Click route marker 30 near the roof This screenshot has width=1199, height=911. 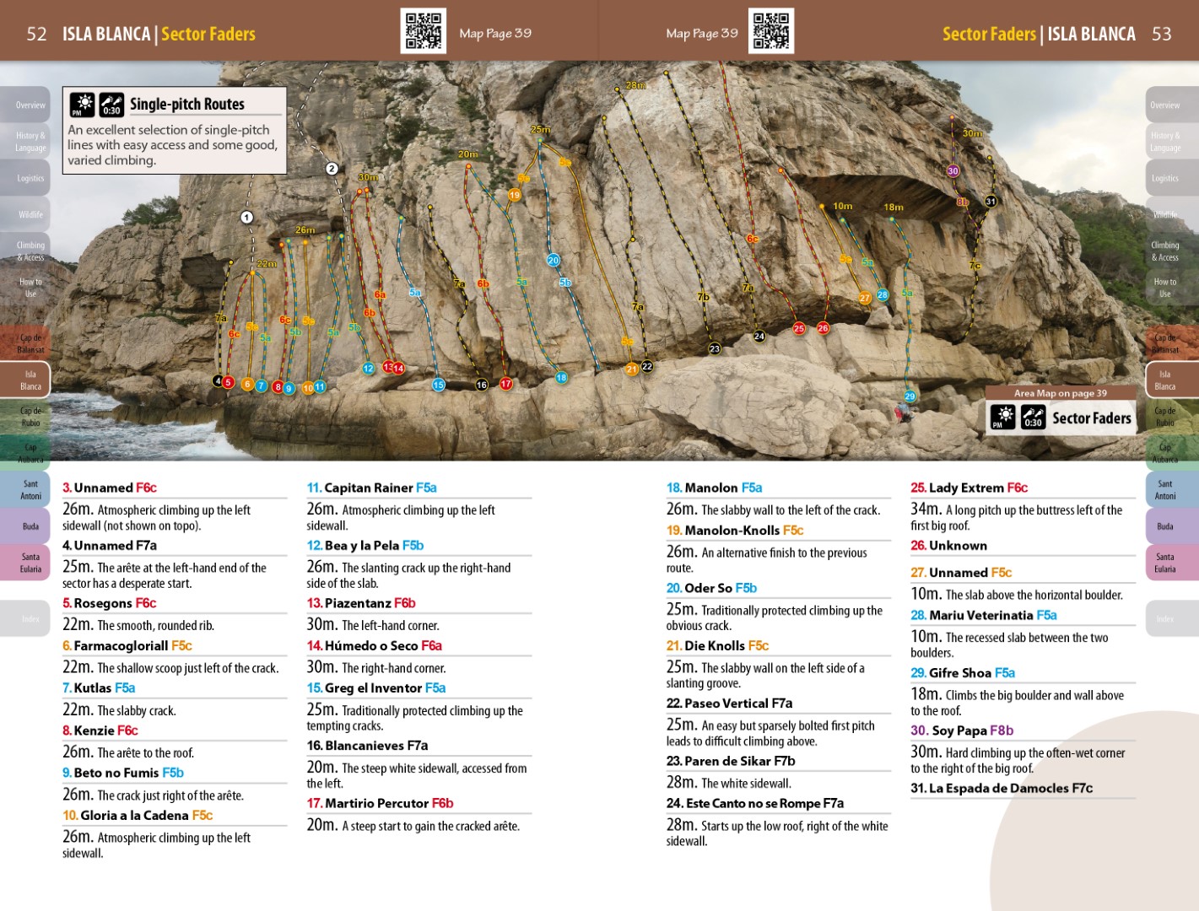click(x=953, y=170)
